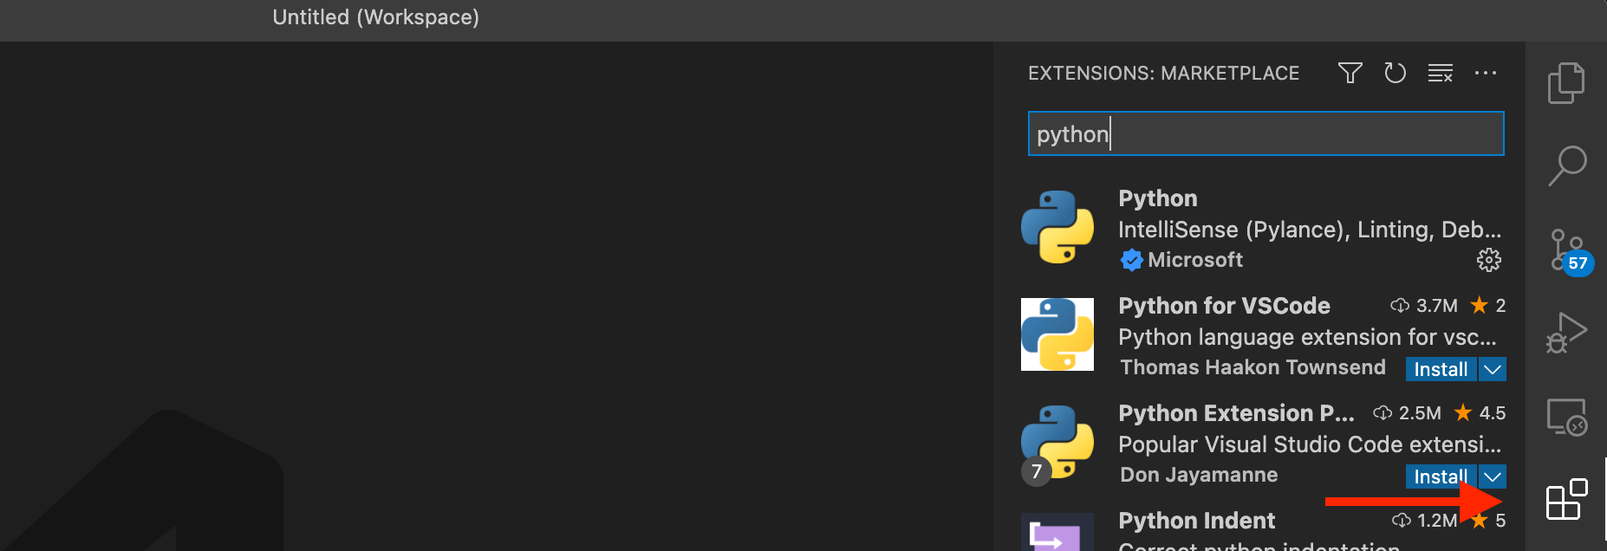The image size is (1607, 551).
Task: Expand install options for Python for VSCode
Action: [x=1493, y=369]
